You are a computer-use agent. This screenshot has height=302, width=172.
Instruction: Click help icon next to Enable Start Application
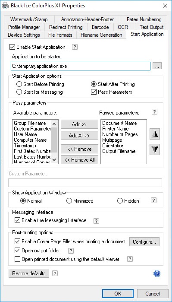pos(75,47)
